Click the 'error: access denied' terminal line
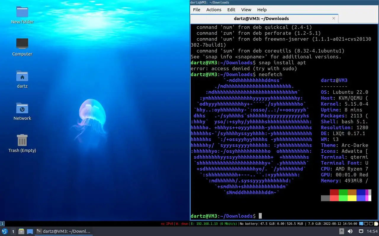This screenshot has width=379, height=236. (x=244, y=68)
